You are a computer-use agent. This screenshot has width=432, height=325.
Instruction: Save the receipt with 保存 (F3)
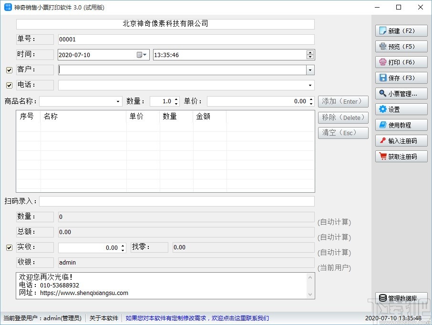tap(401, 78)
